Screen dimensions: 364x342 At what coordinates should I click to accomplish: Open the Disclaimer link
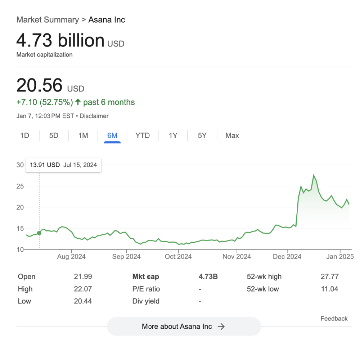(x=94, y=116)
